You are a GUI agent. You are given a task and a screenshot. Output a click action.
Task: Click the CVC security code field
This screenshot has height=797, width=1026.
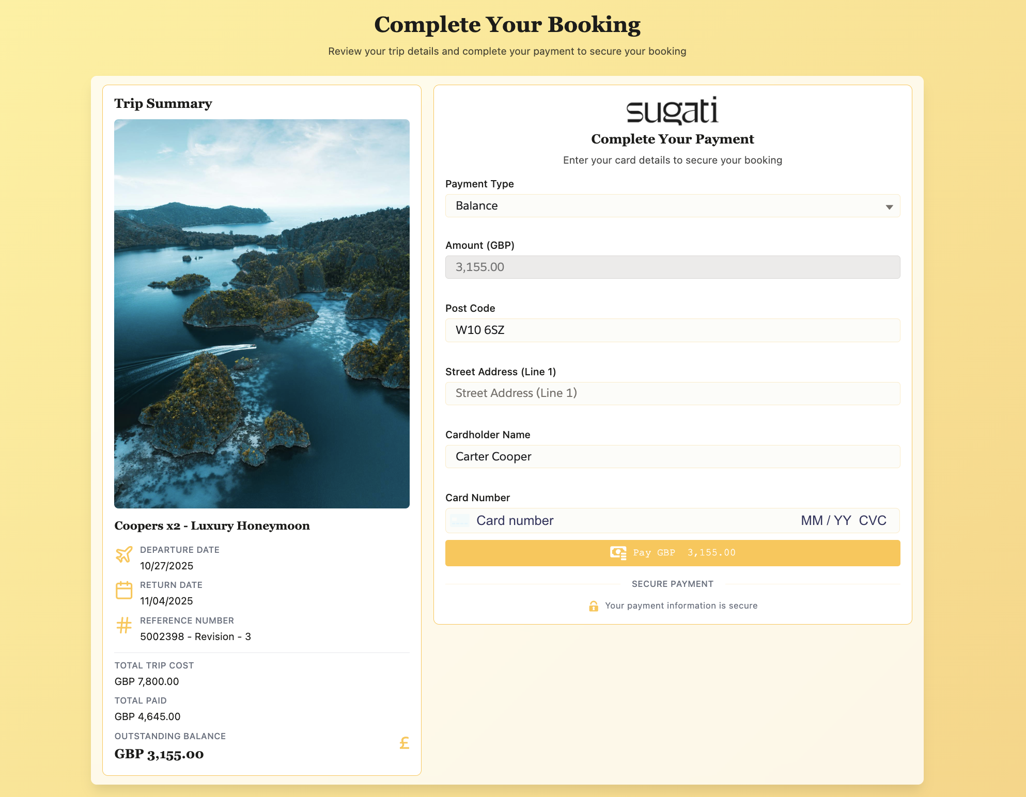coord(873,520)
